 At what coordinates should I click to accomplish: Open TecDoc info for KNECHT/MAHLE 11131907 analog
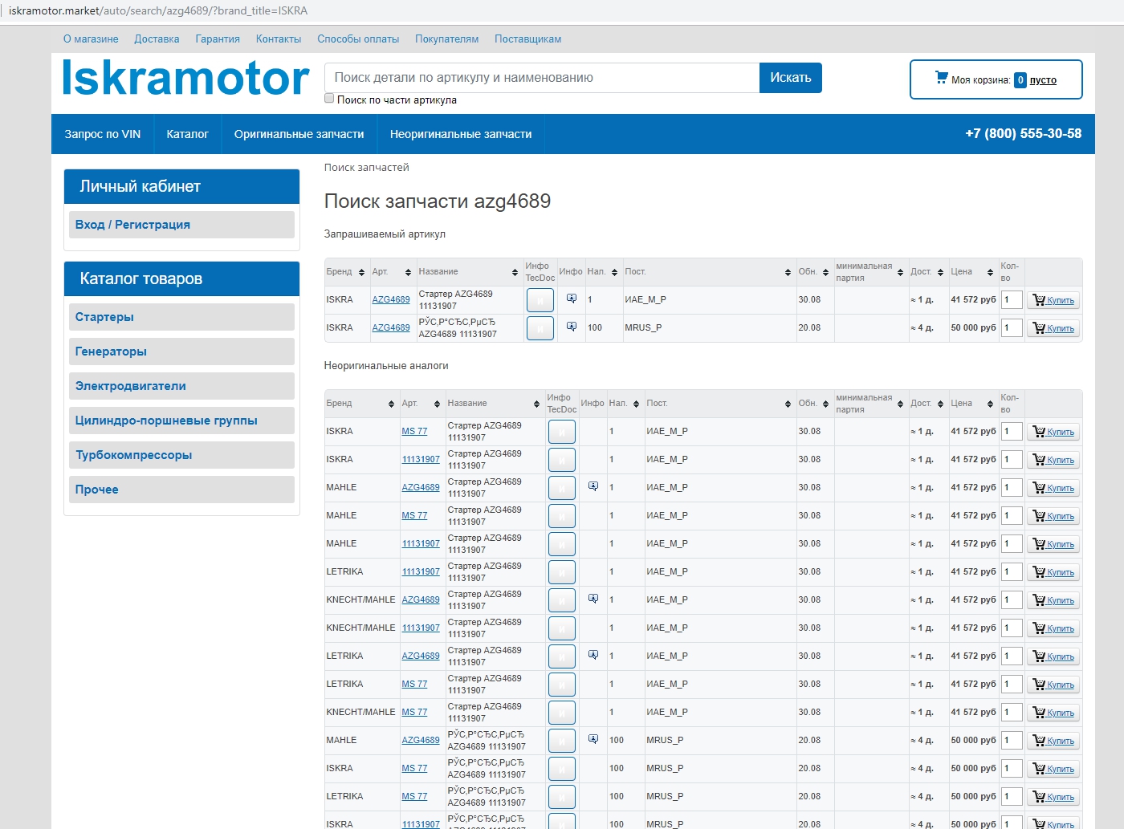561,628
